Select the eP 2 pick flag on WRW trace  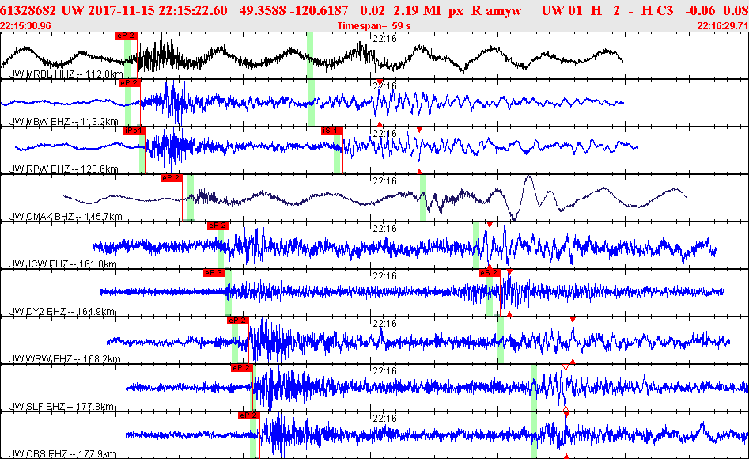(x=238, y=321)
